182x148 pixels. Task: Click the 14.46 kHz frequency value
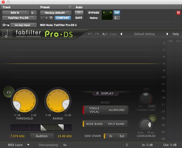pyautogui.click(x=65, y=136)
